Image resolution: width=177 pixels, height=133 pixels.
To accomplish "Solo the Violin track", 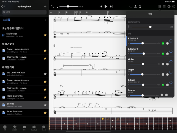I will [163, 64].
